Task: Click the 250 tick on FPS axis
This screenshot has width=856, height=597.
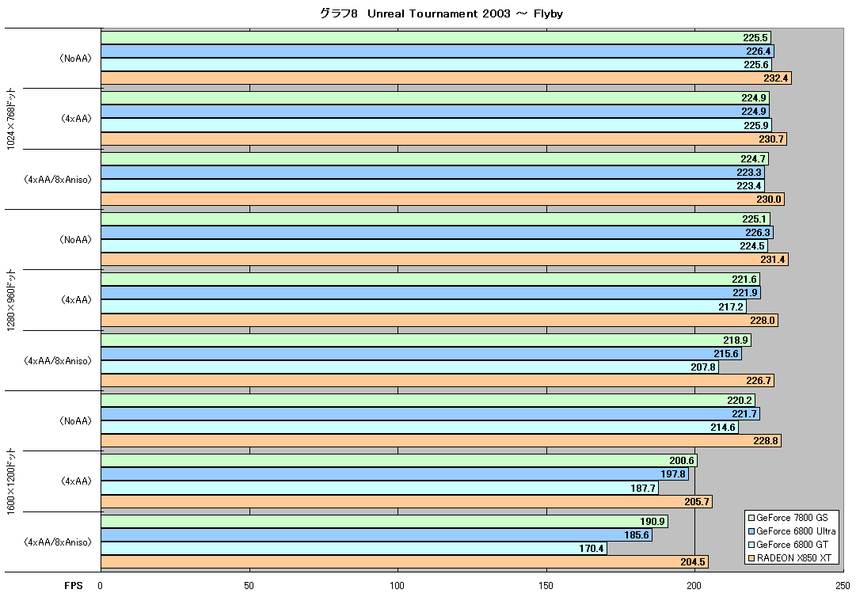Action: (x=843, y=586)
